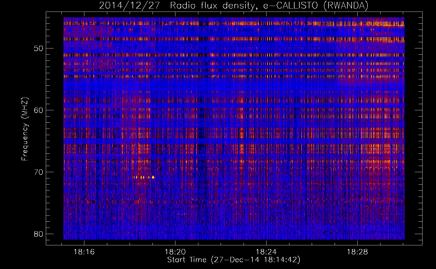Click the 80 frequency tick label
Screen dimensions: 436x269
point(39,234)
